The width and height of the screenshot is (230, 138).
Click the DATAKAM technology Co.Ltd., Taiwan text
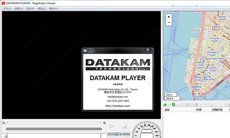pyautogui.click(x=118, y=89)
